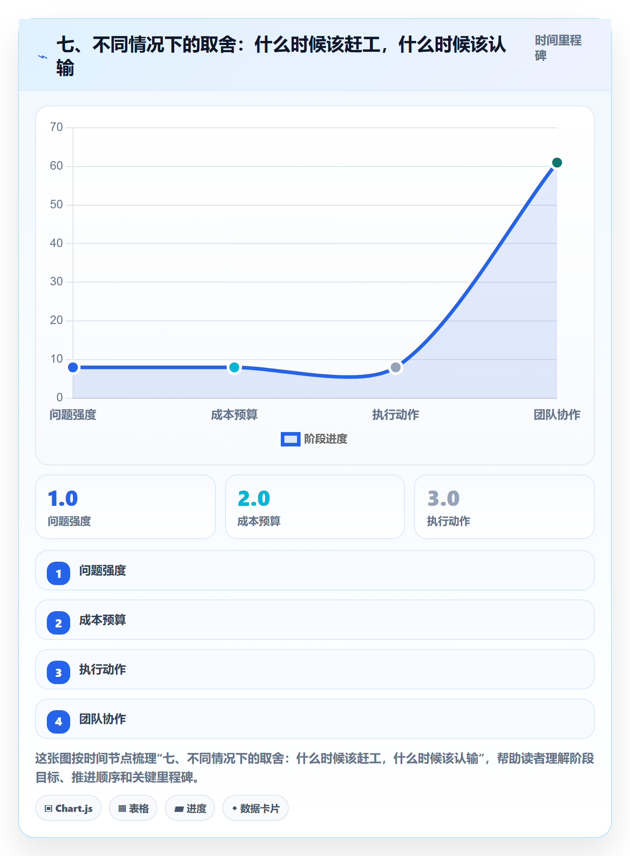Viewport: 630px width, 856px height.
Task: Click the description paragraph starting with 这张图按时间节点
Action: click(315, 768)
